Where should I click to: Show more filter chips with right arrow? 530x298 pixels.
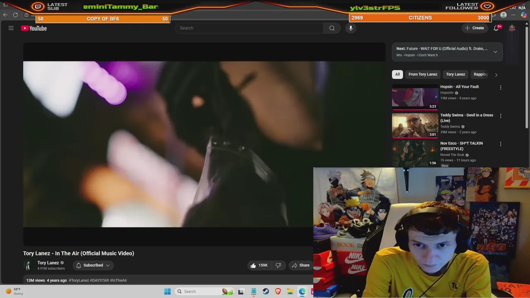[496, 74]
